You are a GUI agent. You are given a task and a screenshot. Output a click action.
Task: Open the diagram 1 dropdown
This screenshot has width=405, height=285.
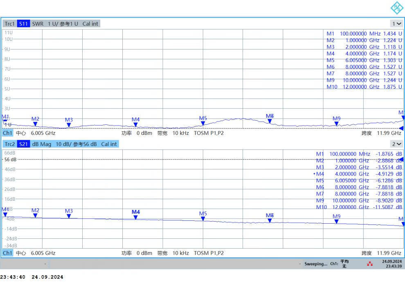[x=396, y=24]
